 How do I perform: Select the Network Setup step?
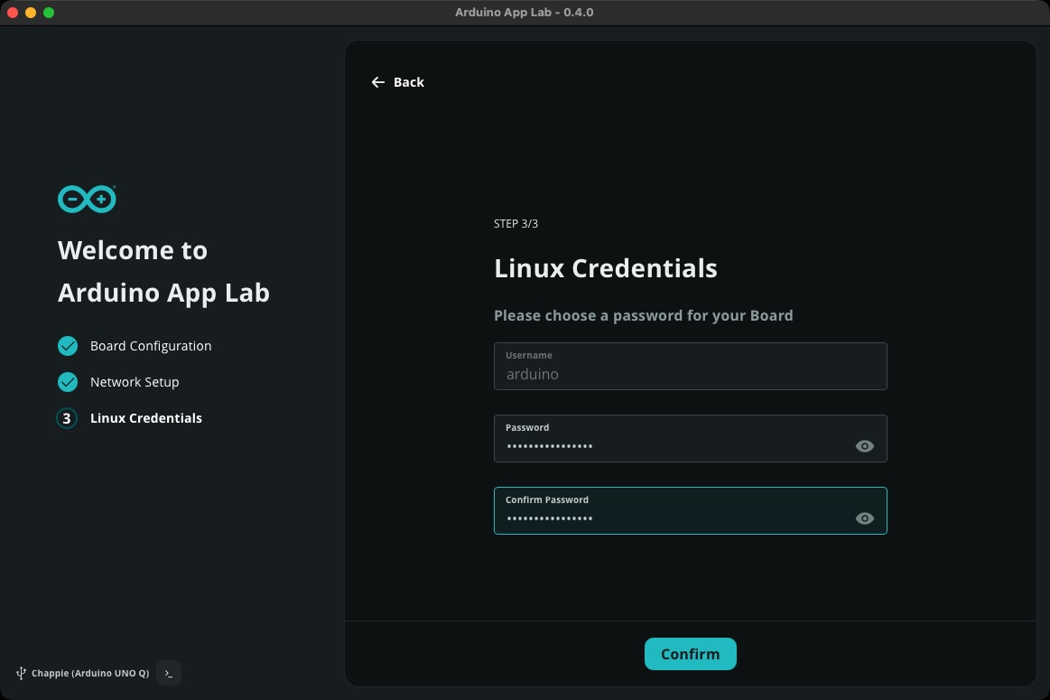coord(135,382)
